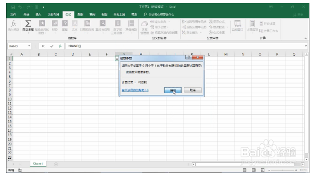This screenshot has height=173, width=314.
Task: Click the horizontal scrollbar right arrow
Action: [303, 164]
